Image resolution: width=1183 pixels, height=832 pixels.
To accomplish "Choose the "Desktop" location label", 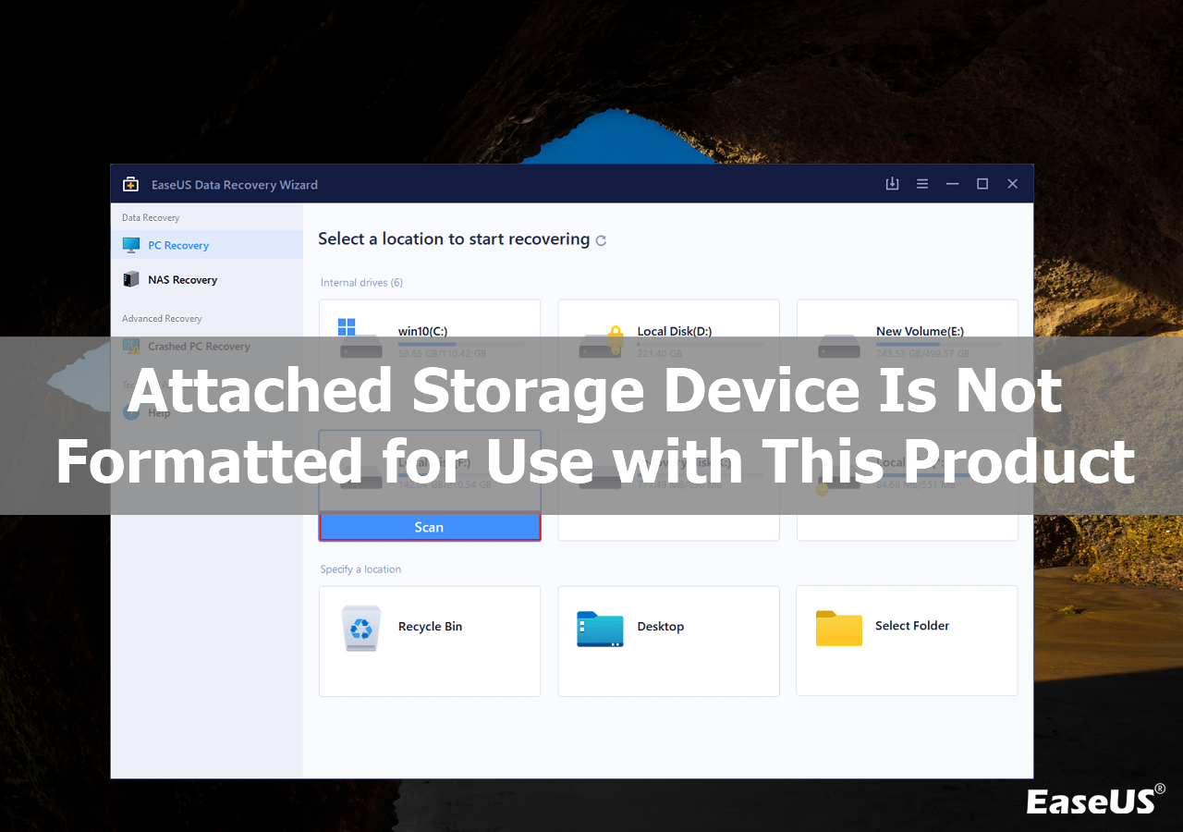I will [x=661, y=626].
